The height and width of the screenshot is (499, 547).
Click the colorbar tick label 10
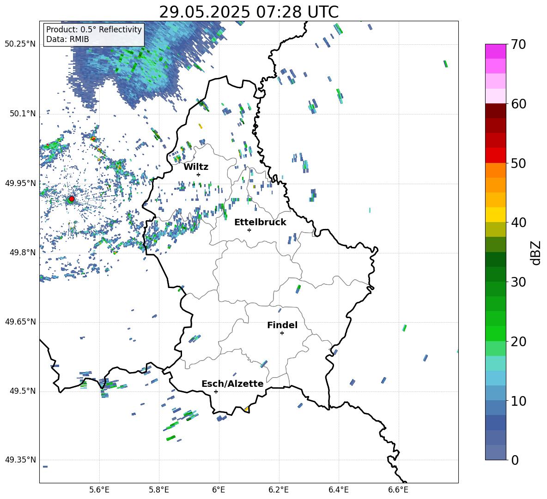click(518, 401)
